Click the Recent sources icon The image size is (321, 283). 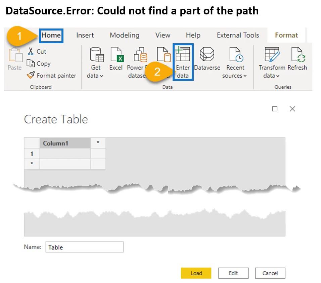coord(236,54)
